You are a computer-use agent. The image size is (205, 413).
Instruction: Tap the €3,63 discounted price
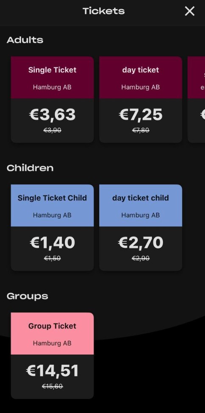pyautogui.click(x=52, y=115)
